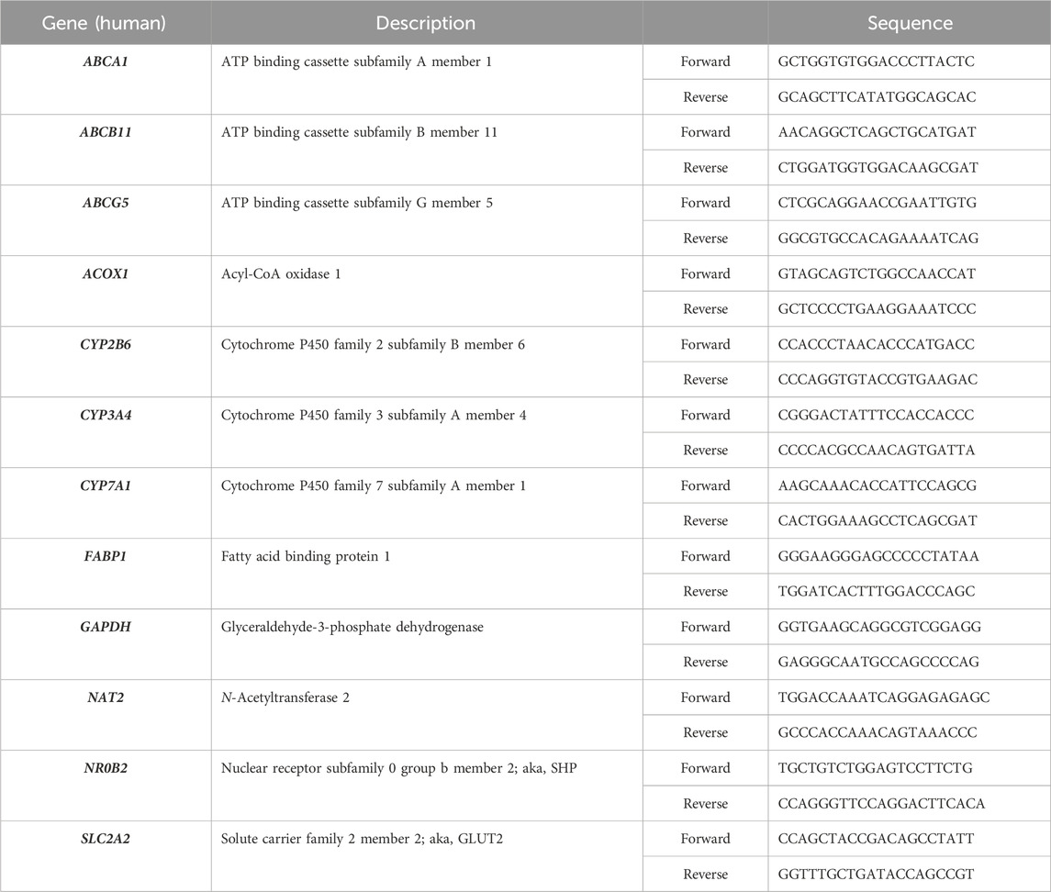
Task: Click sequence GGGAAGGGAGCCCCCTATAA
Action: point(878,556)
